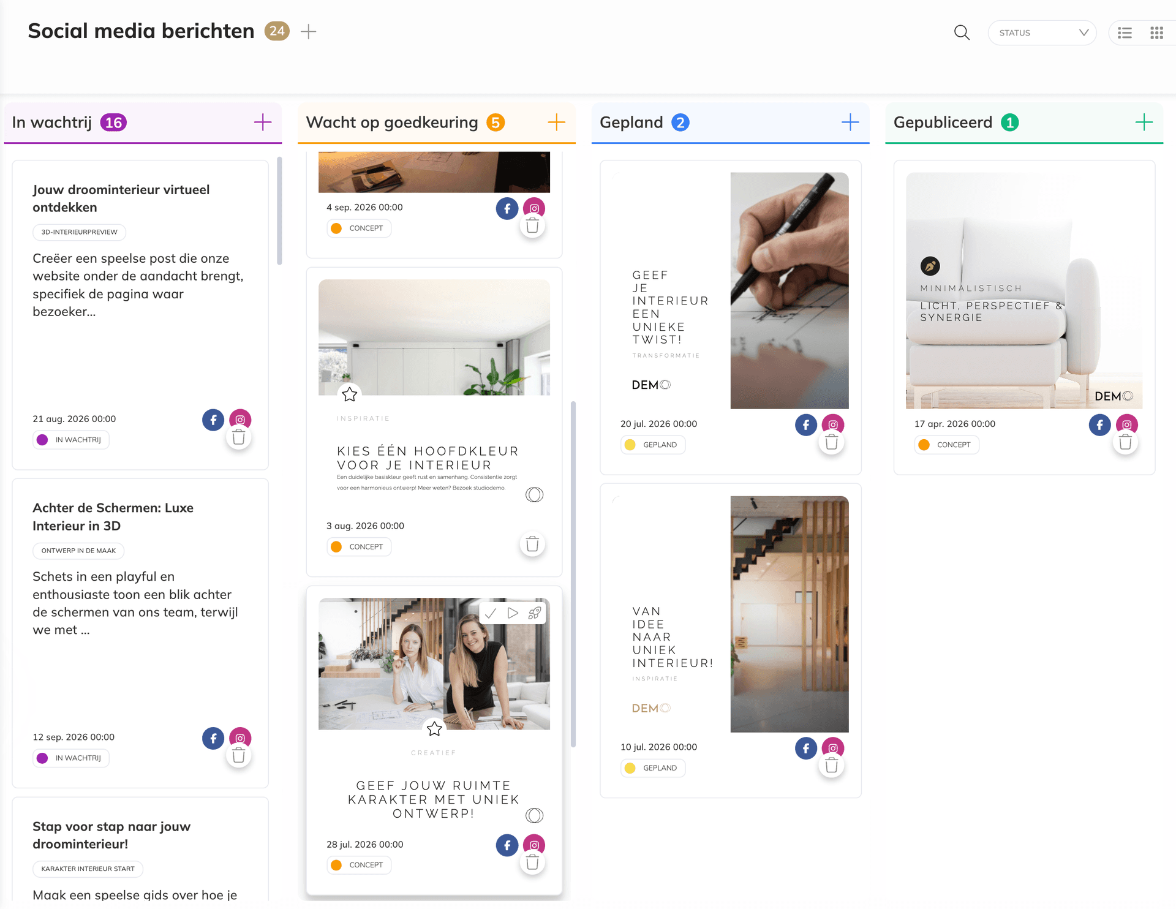Screen dimensions: 1176x909
Task: Click the date '3 aug. 2026 00:00'
Action: pos(365,526)
